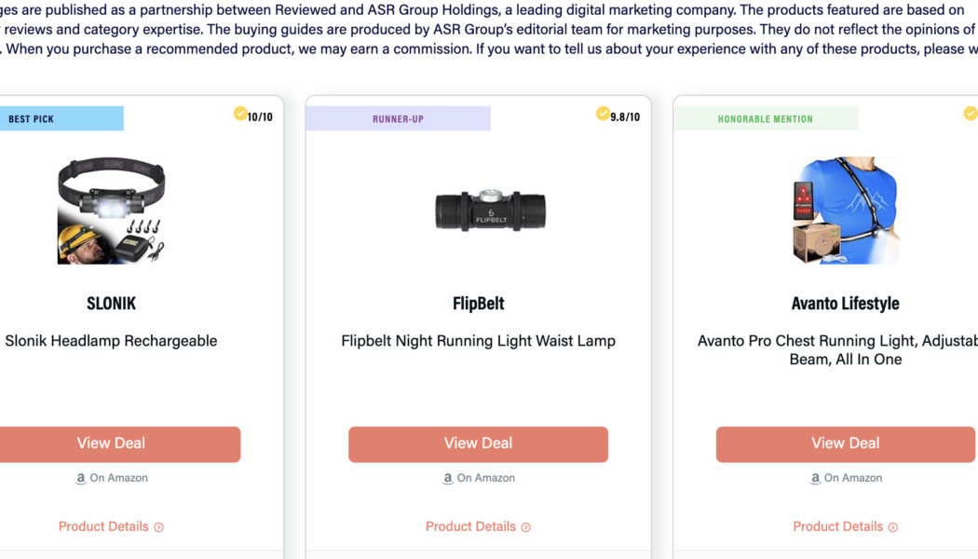Click the checkmark badge atop the Avanto card

(970, 113)
